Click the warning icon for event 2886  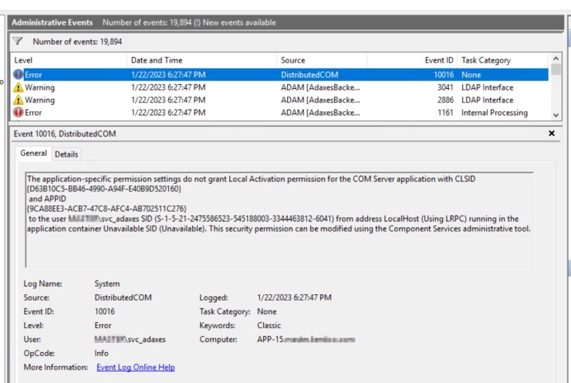18,100
